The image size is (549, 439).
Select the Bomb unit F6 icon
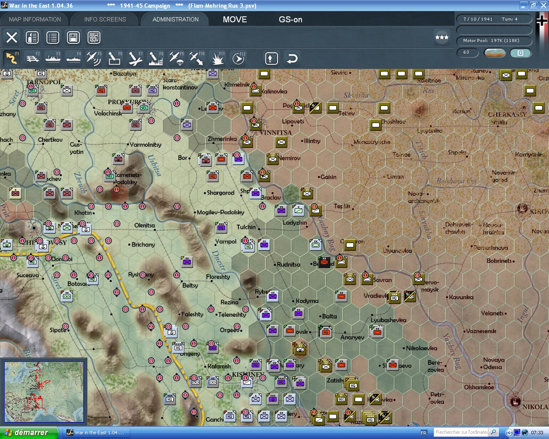point(115,58)
